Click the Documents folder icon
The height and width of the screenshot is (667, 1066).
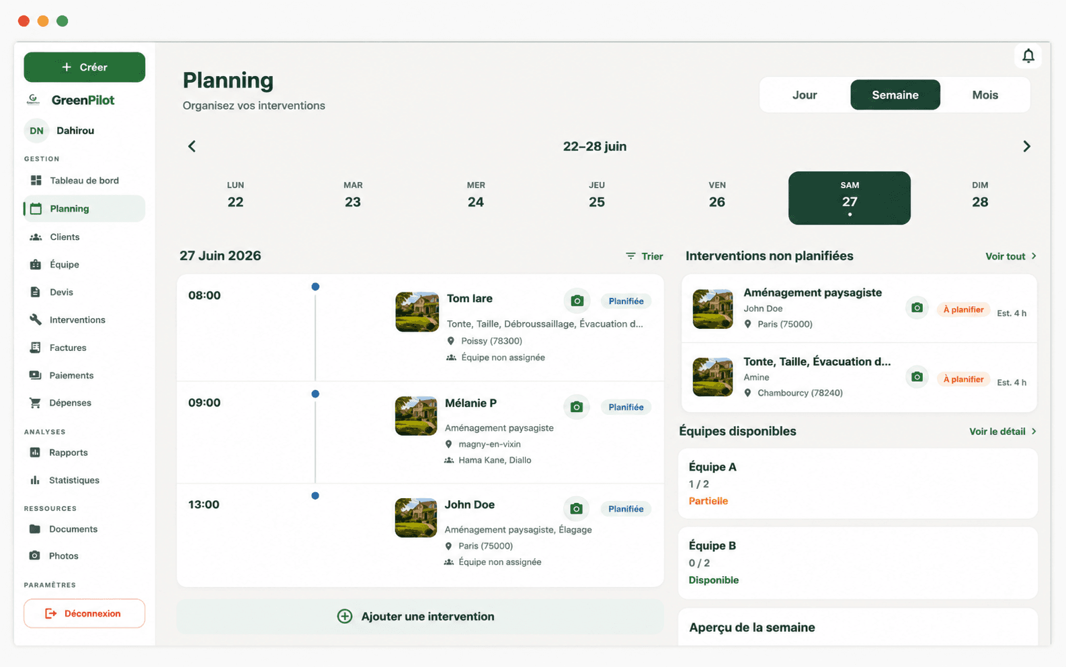pyautogui.click(x=35, y=529)
